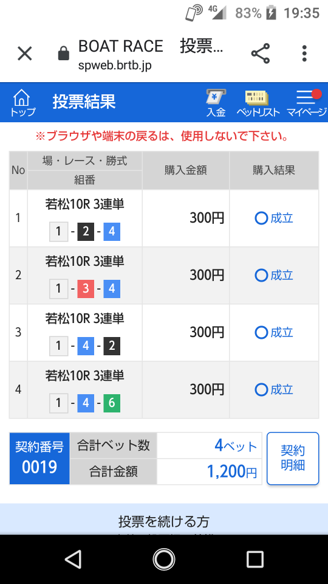The height and width of the screenshot is (584, 328).
Task: Tap the Android recent apps square
Action: 255,559
